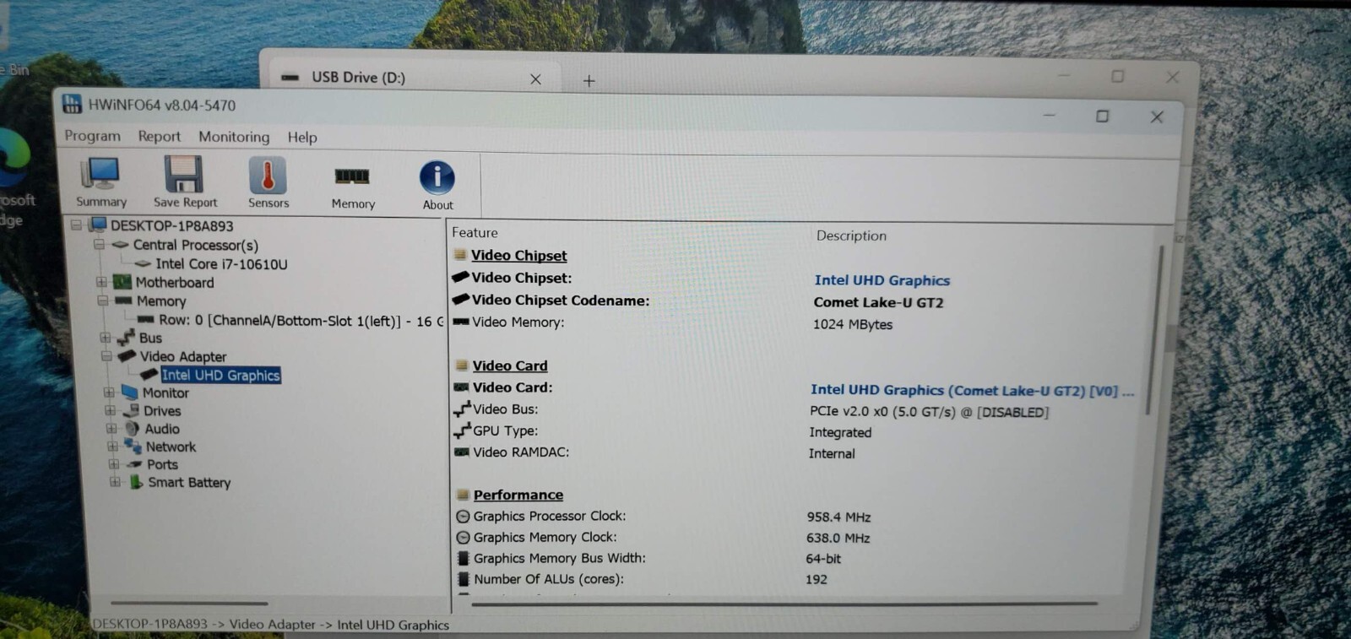Open the Monitoring menu
The height and width of the screenshot is (639, 1351).
click(x=234, y=137)
